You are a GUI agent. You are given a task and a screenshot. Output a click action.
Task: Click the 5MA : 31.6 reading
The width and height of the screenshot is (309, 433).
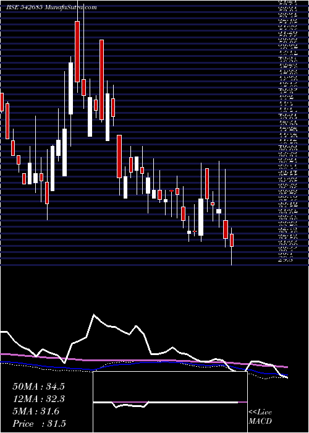(x=36, y=411)
